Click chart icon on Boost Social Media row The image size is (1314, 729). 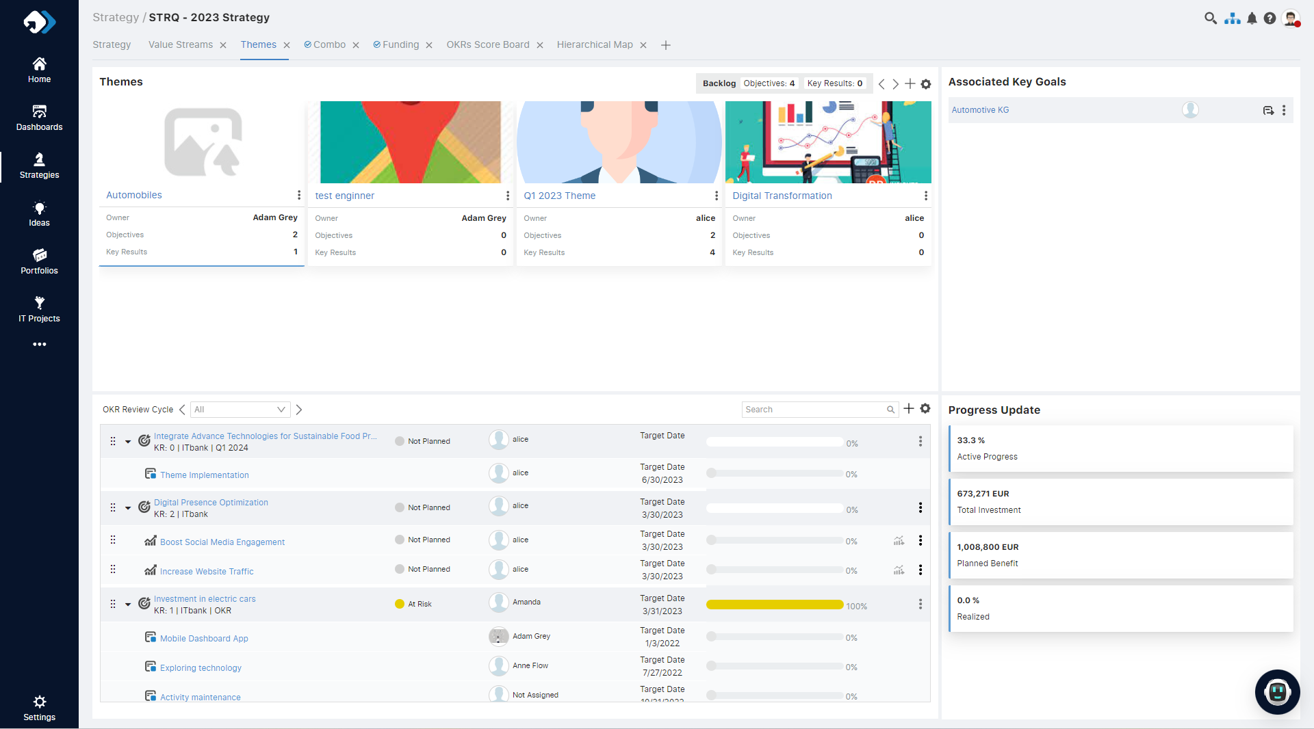point(899,541)
